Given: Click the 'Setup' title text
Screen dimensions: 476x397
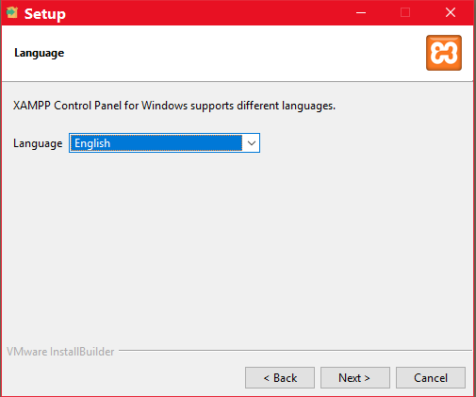Looking at the screenshot, I should (45, 14).
